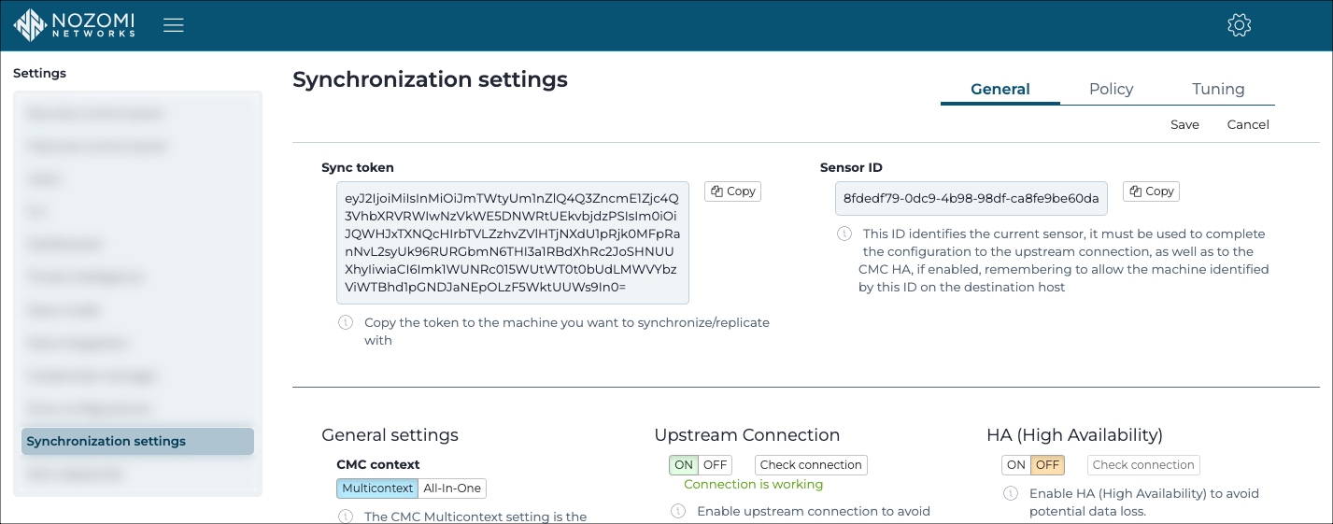This screenshot has height=524, width=1333.
Task: Click info icon under CMC context
Action: (346, 517)
